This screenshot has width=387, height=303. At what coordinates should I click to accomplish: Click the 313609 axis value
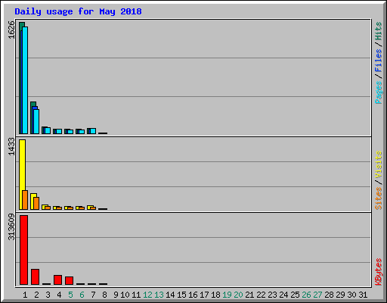(x=11, y=226)
